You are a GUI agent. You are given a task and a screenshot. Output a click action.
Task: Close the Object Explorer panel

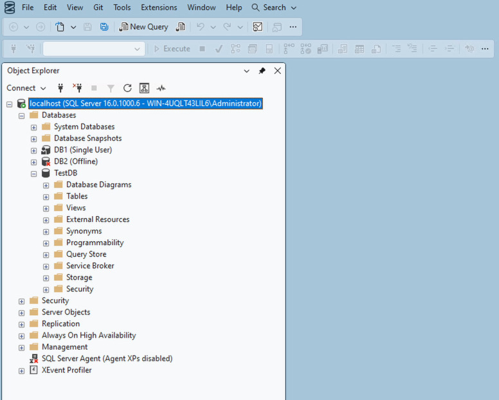tap(278, 71)
